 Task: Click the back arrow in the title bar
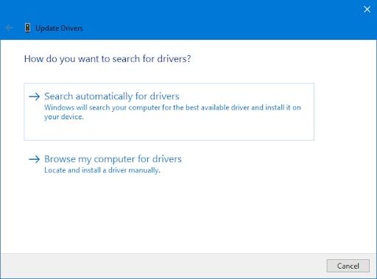(x=9, y=28)
